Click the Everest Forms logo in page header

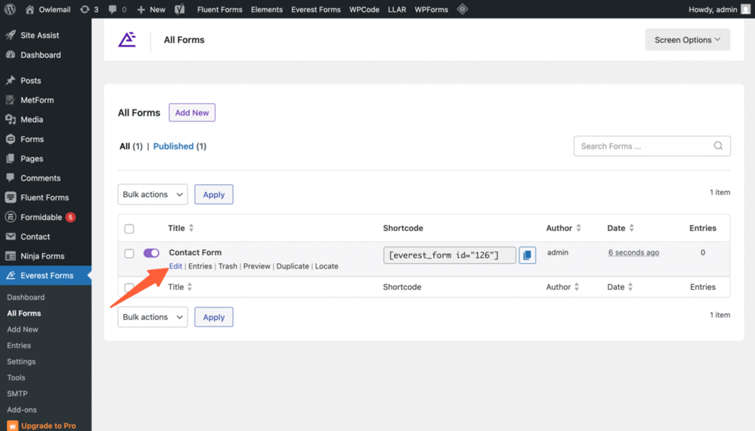coord(127,40)
